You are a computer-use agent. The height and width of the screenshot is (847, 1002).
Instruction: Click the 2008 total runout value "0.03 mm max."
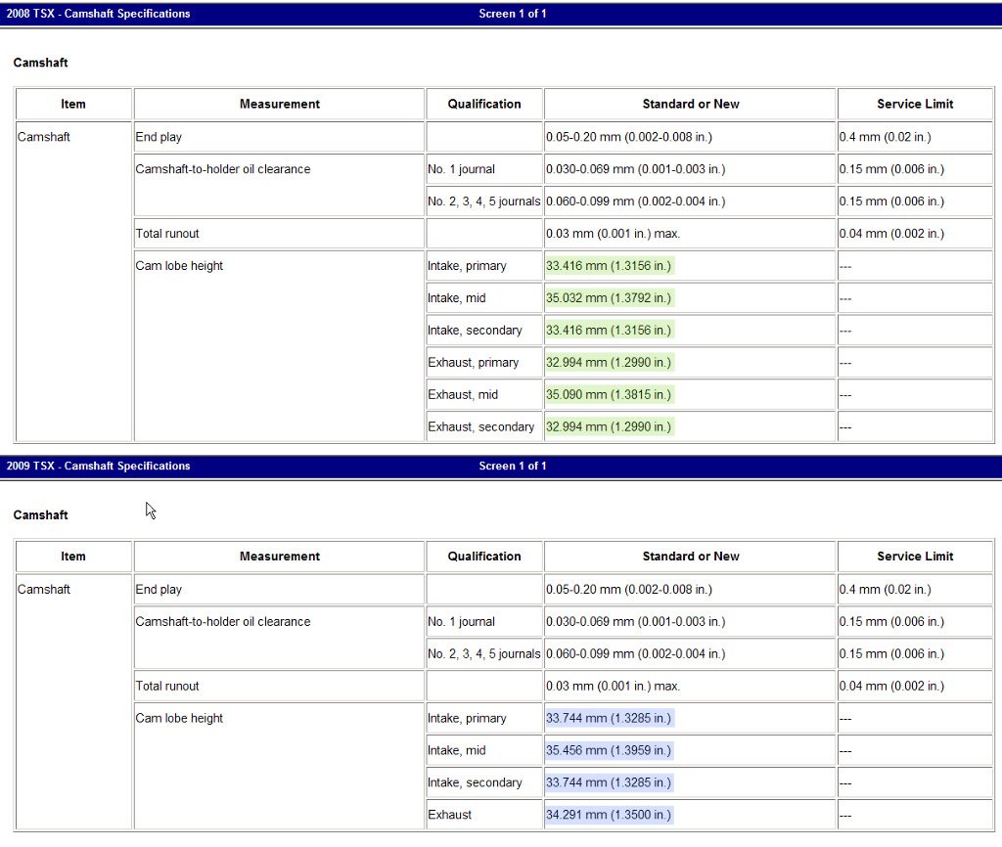[613, 233]
